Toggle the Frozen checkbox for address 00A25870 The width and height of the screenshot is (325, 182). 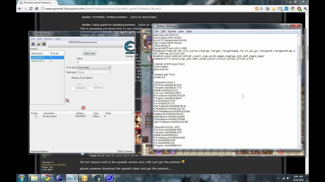click(x=36, y=117)
